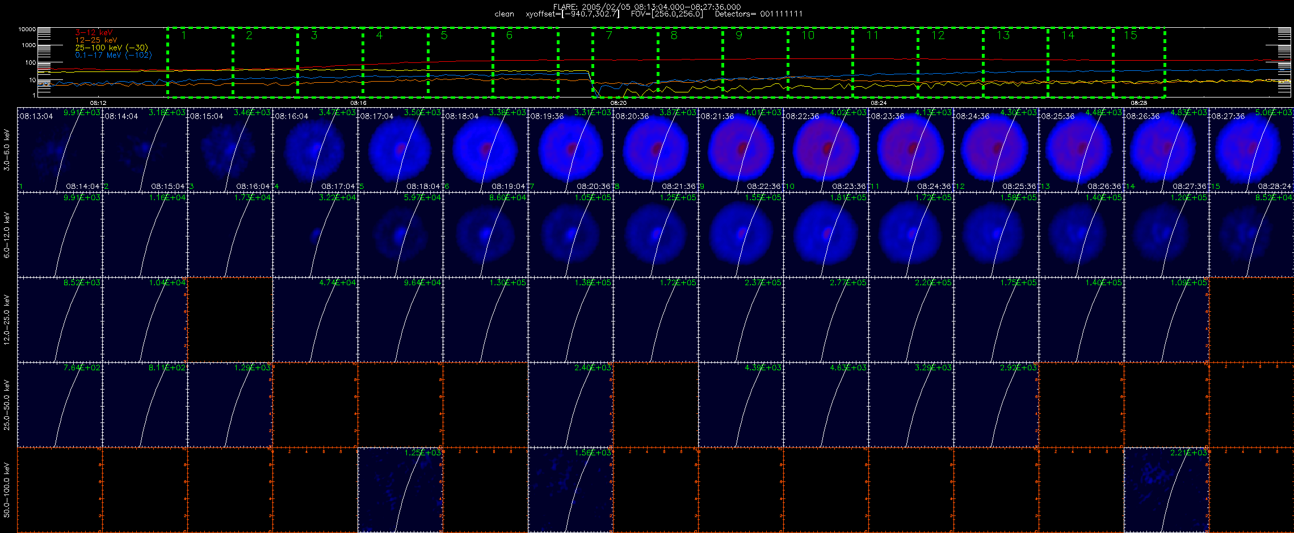Click the 12.0-25.0 keV row label
This screenshot has width=1294, height=533.
(x=7, y=320)
